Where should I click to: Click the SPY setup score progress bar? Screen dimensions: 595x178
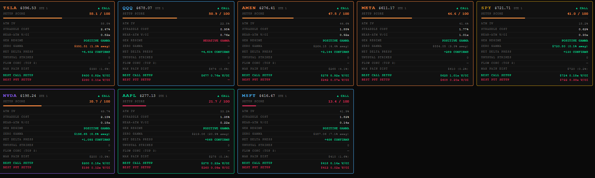[535, 18]
